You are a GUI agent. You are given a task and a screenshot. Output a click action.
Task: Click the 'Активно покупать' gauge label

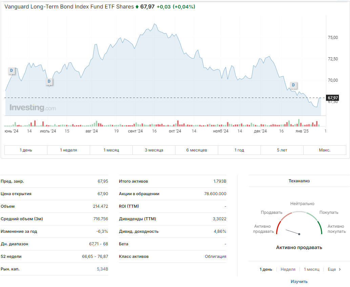pos(336,229)
